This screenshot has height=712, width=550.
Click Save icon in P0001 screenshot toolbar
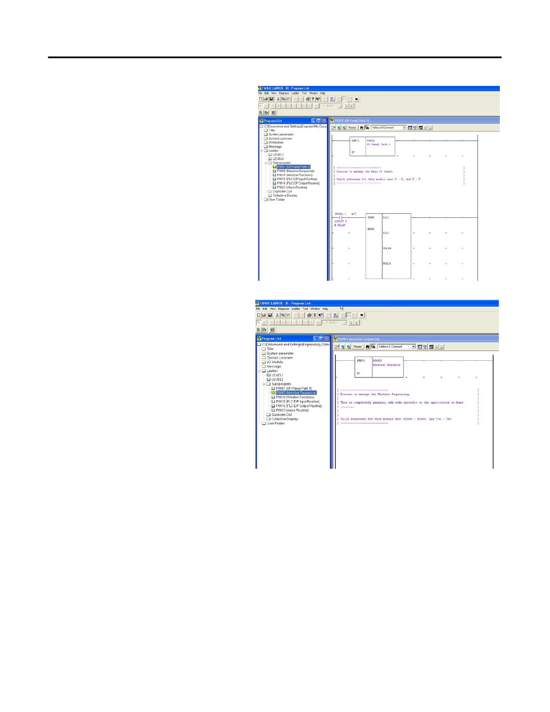272,99
